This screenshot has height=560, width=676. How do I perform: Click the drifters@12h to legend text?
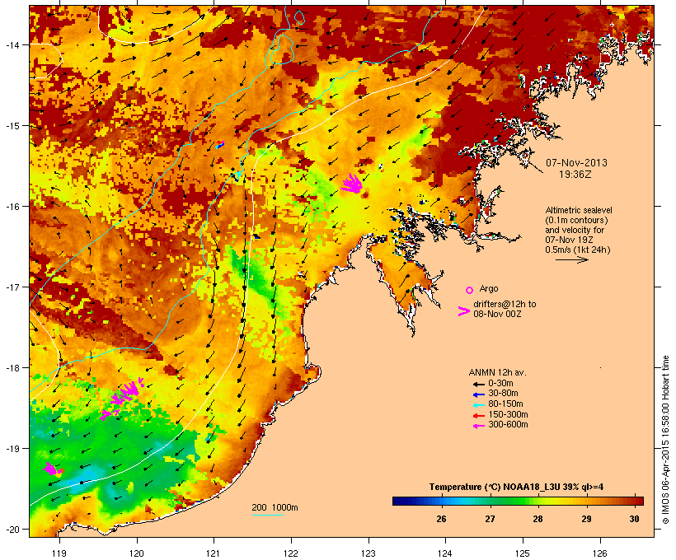coord(505,304)
